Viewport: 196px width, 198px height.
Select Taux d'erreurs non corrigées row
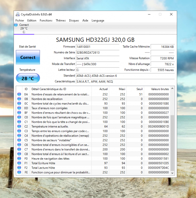tap(93, 108)
